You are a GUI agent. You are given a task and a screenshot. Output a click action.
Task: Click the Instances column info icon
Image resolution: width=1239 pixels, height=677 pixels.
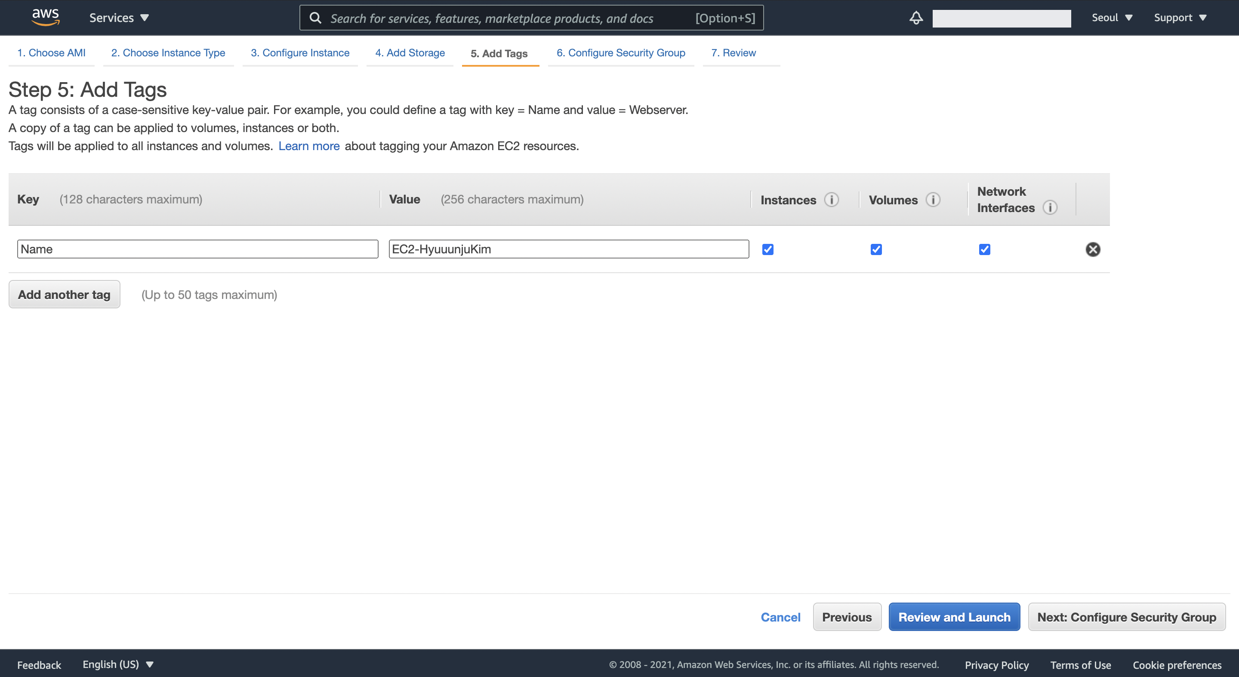pyautogui.click(x=831, y=200)
